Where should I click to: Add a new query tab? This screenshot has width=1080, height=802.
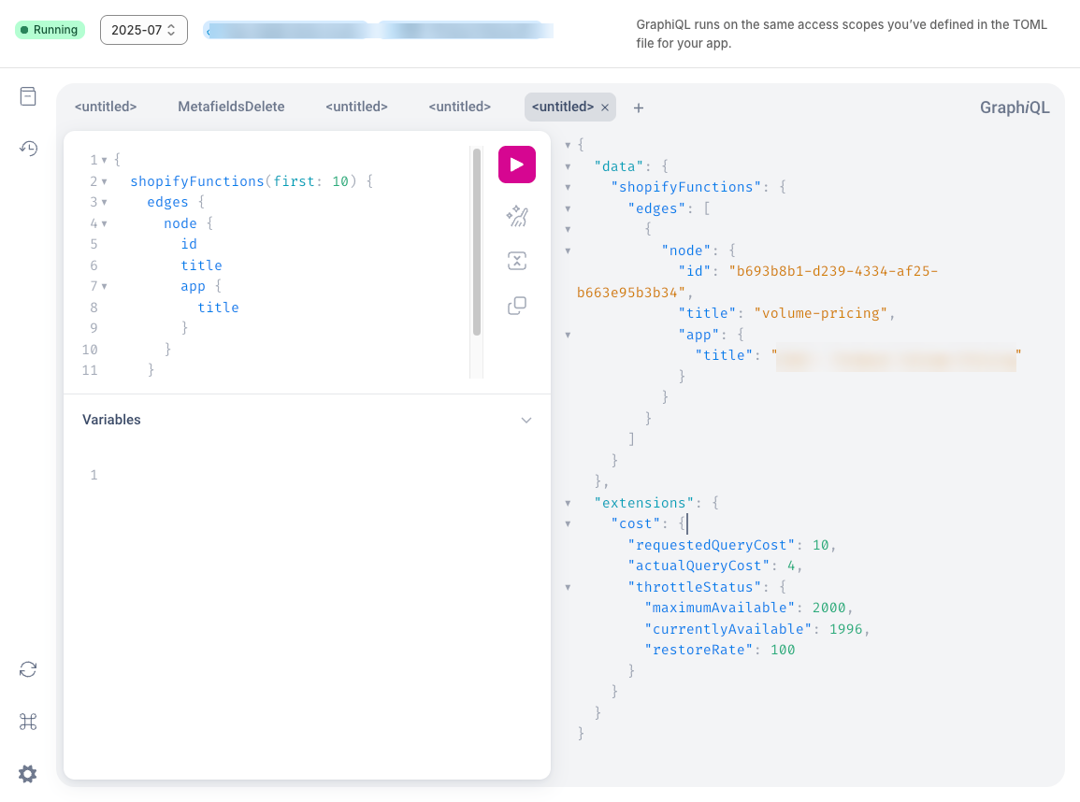point(639,107)
